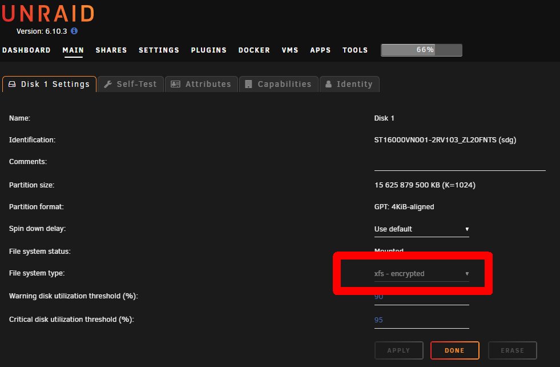The image size is (560, 367).
Task: Click the GPT: 4KiB-aligned text
Action: click(404, 207)
